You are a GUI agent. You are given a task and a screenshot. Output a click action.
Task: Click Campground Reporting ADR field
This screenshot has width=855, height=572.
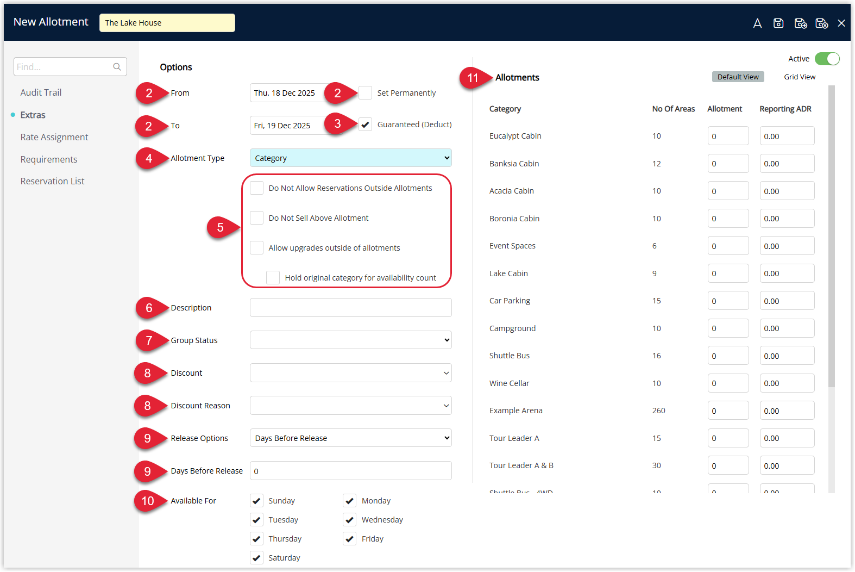tap(787, 328)
